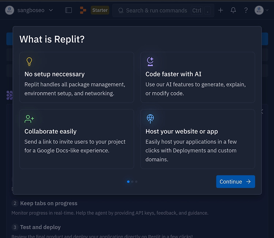274x238 pixels.
Task: Select the second pagination dot
Action: [x=132, y=182]
